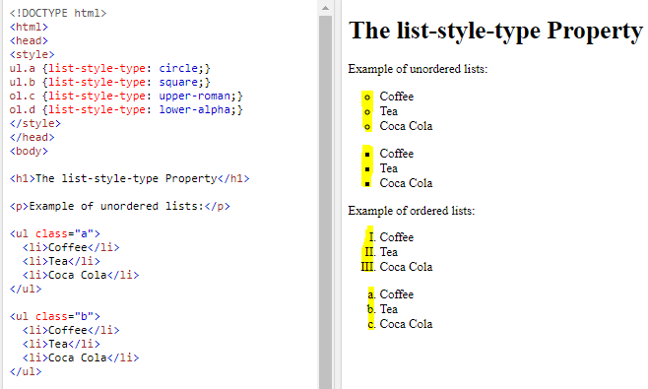This screenshot has width=648, height=389.
Task: Click <li>Tea</li> under ul class a
Action: coord(61,261)
